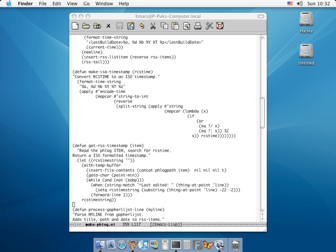Click the Emacs window title bar text
This screenshot has width=336, height=252.
(168, 16)
